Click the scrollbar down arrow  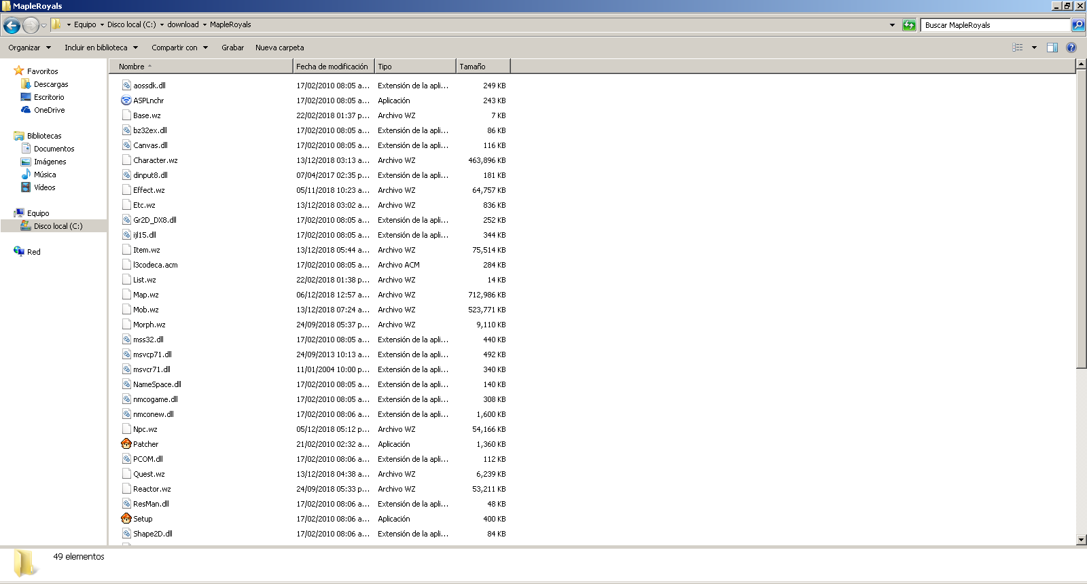tap(1082, 540)
